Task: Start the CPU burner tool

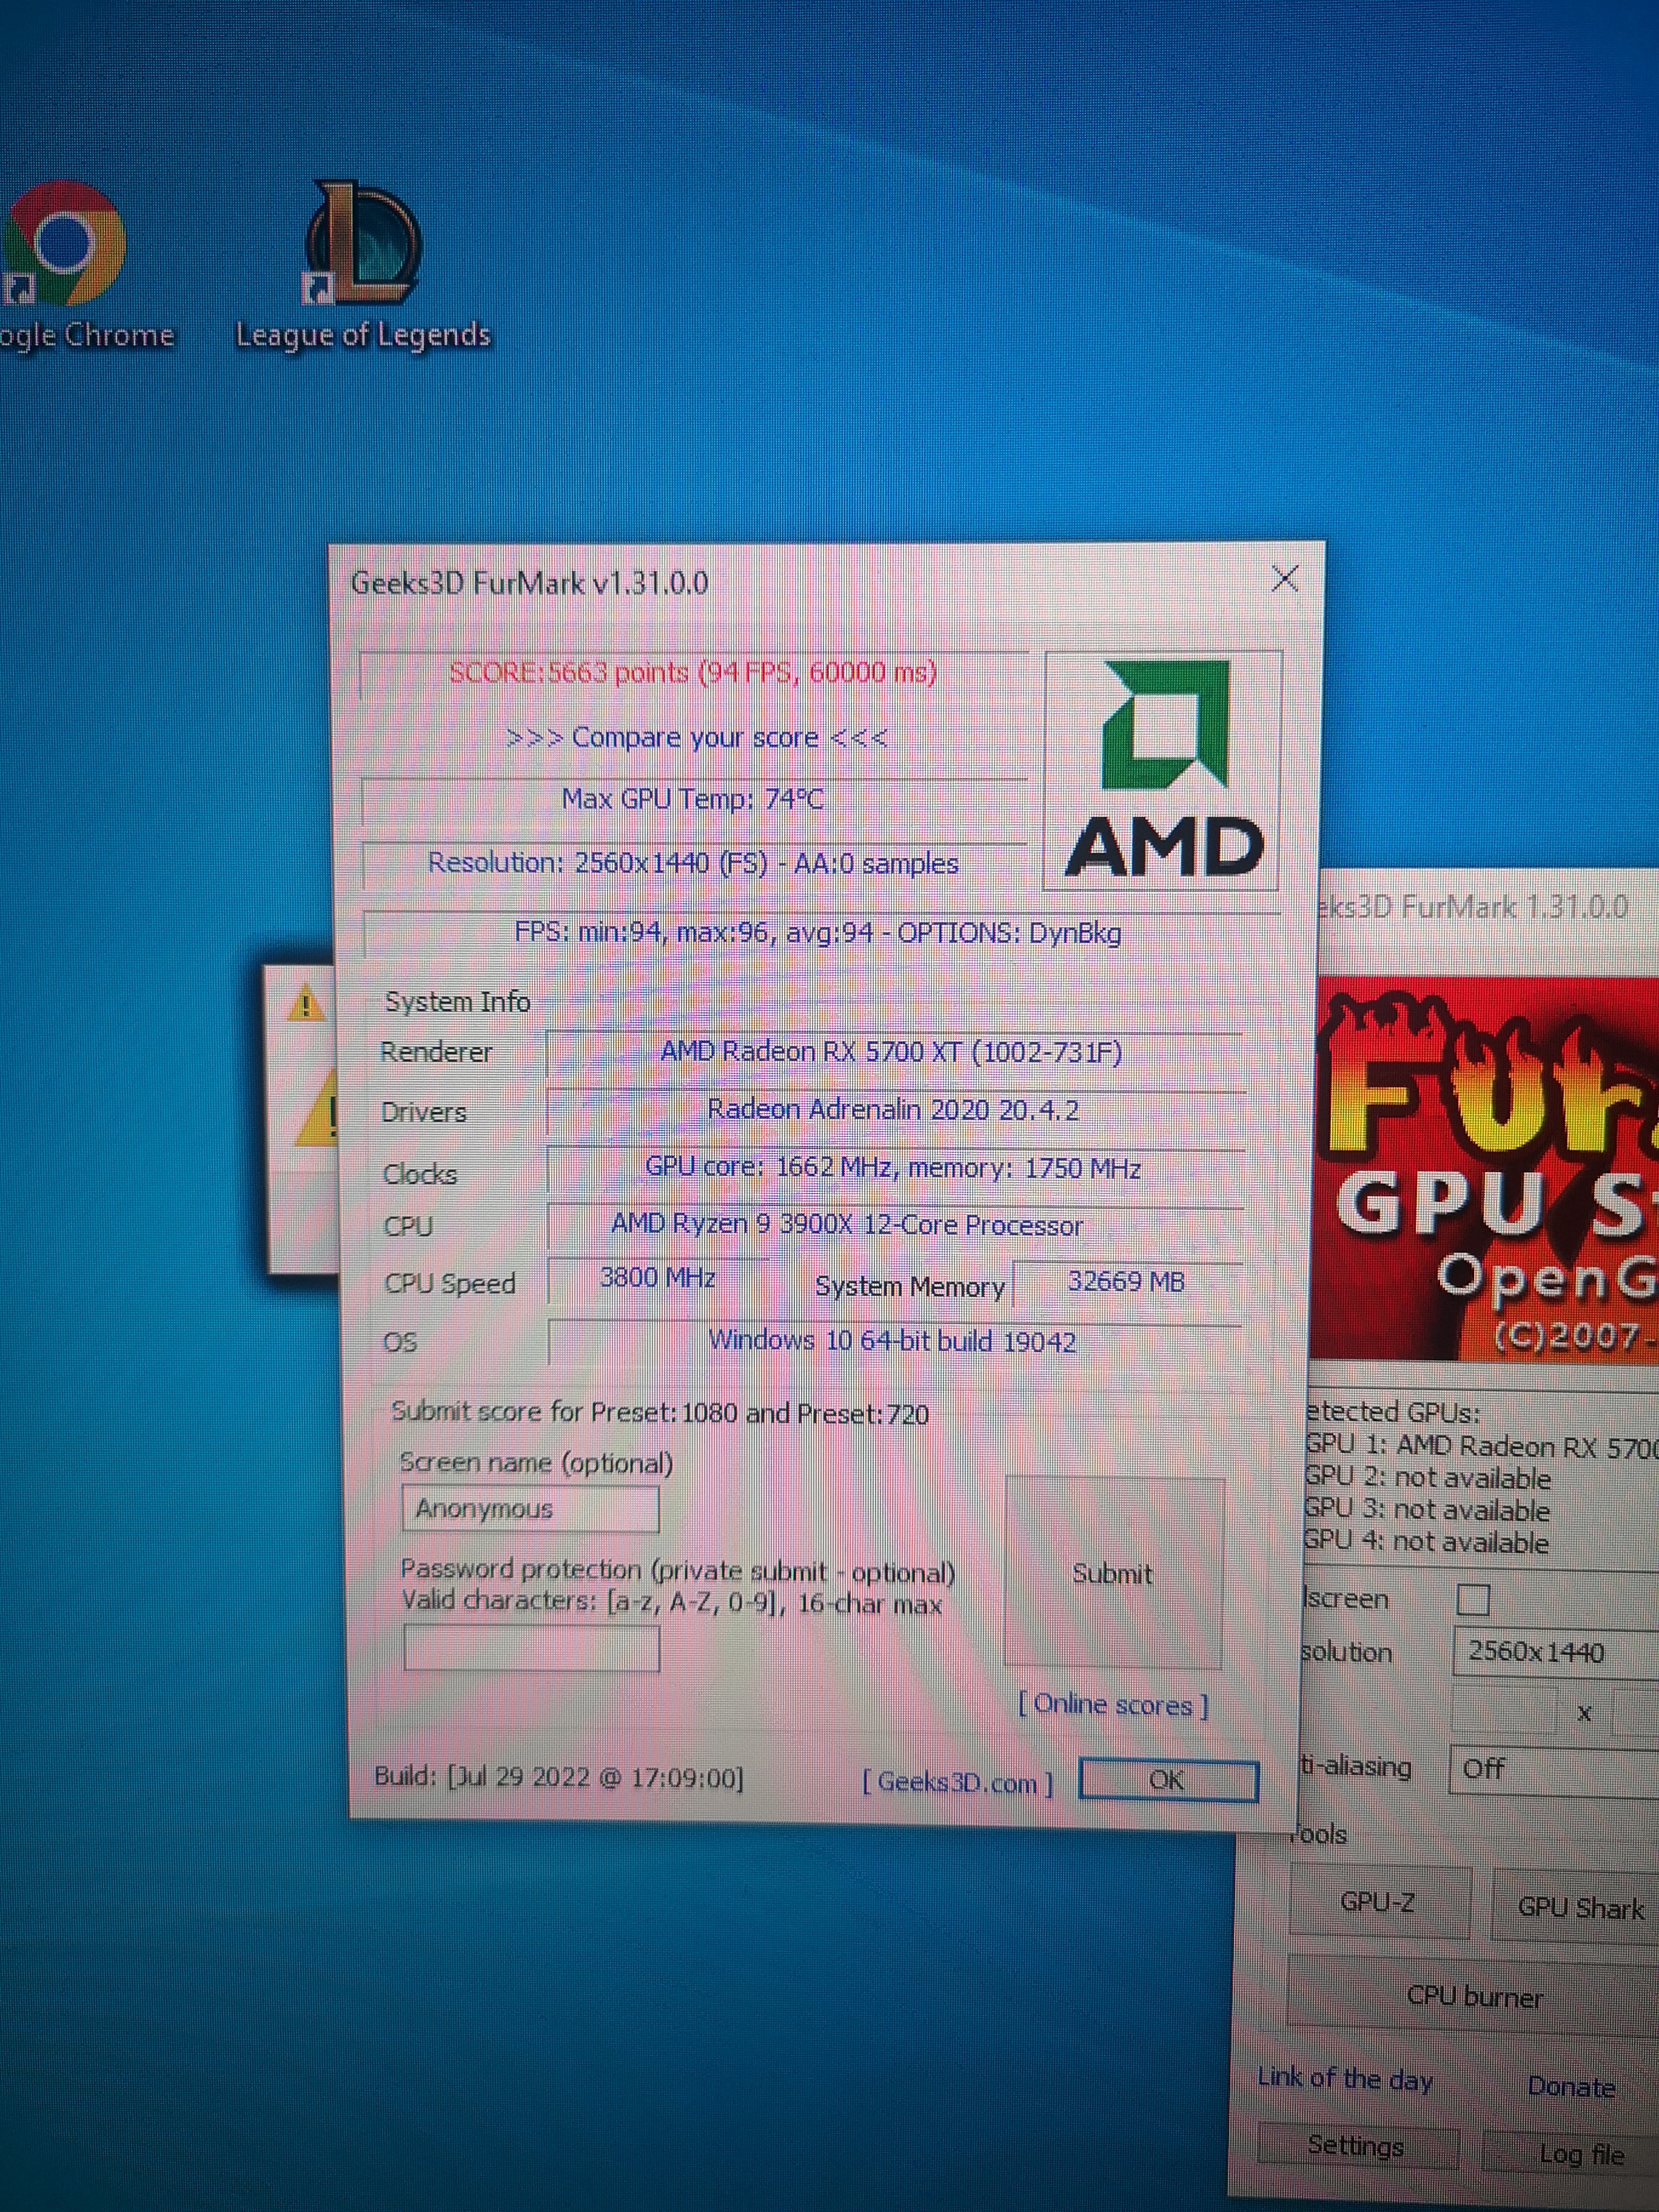Action: point(1474,1996)
